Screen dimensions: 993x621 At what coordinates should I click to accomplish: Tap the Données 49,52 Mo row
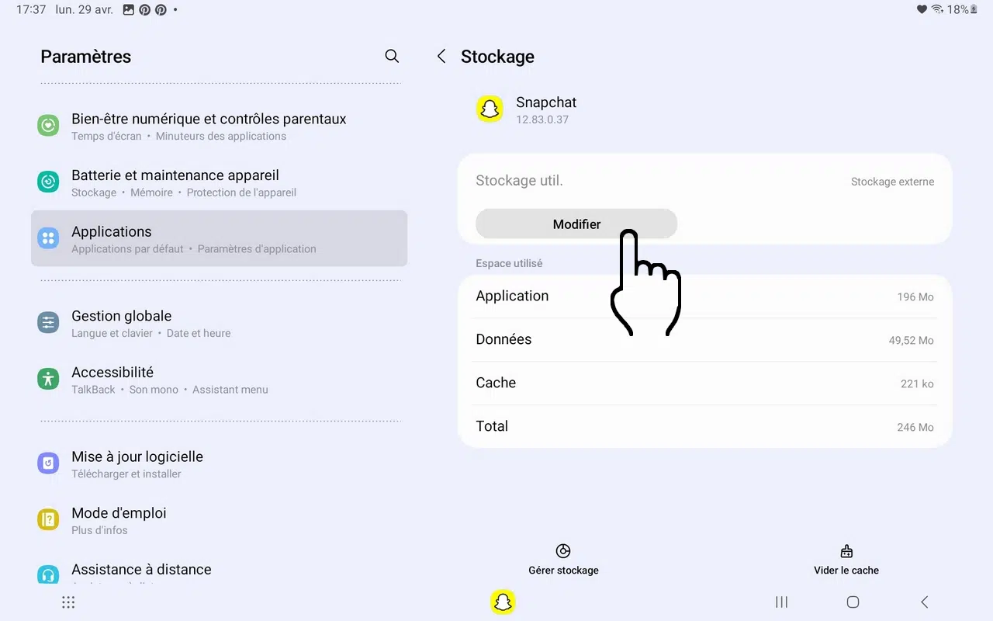(x=704, y=339)
